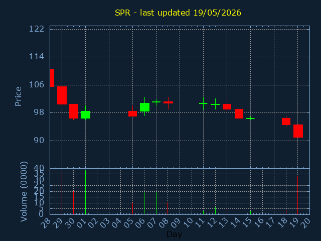Click the 'Price' axis label

click(x=18, y=96)
